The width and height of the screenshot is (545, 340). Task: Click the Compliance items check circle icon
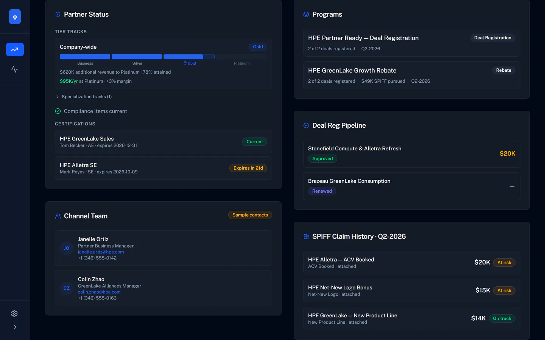click(x=58, y=111)
